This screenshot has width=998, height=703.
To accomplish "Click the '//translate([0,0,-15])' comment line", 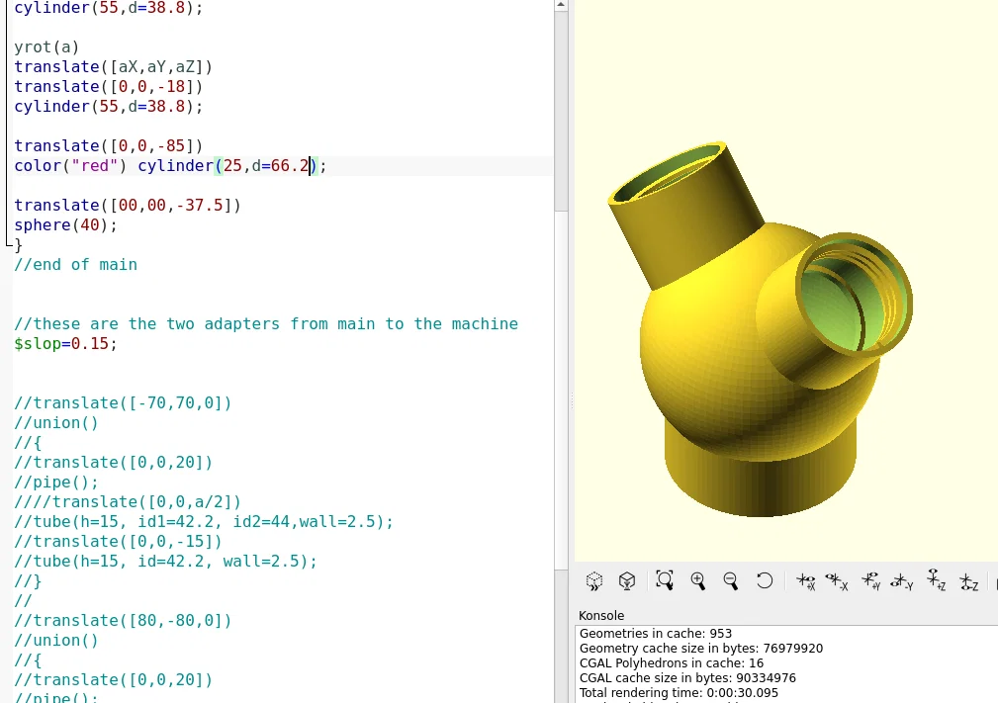I will coord(118,542).
